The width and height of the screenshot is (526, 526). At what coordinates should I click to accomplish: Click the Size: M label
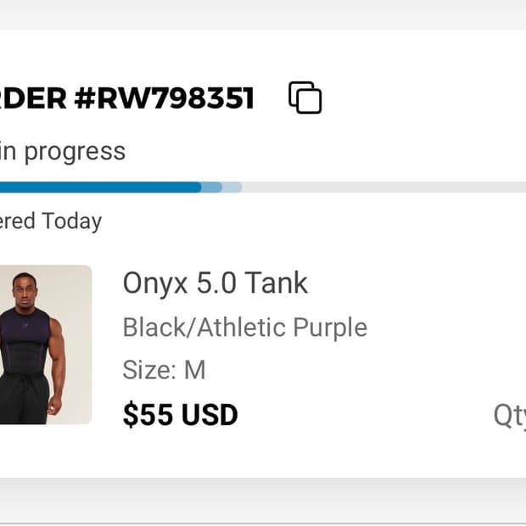[164, 371]
